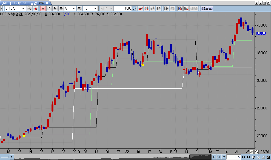Switch to 주 (weekly) chart period

pyautogui.click(x=49, y=8)
